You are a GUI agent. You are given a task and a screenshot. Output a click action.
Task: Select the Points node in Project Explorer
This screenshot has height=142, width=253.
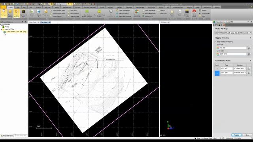(x=7, y=27)
